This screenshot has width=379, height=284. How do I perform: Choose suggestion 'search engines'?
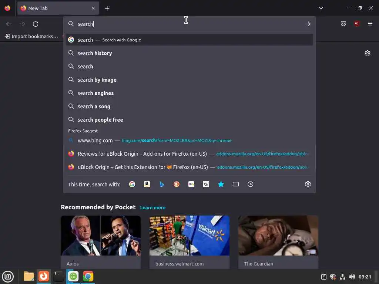point(189,93)
